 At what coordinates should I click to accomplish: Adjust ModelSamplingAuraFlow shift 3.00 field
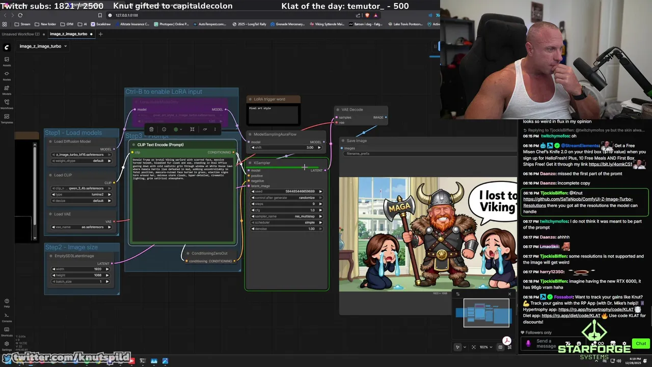(x=287, y=147)
